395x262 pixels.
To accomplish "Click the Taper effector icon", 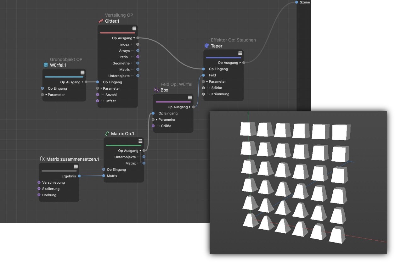I will coord(207,46).
